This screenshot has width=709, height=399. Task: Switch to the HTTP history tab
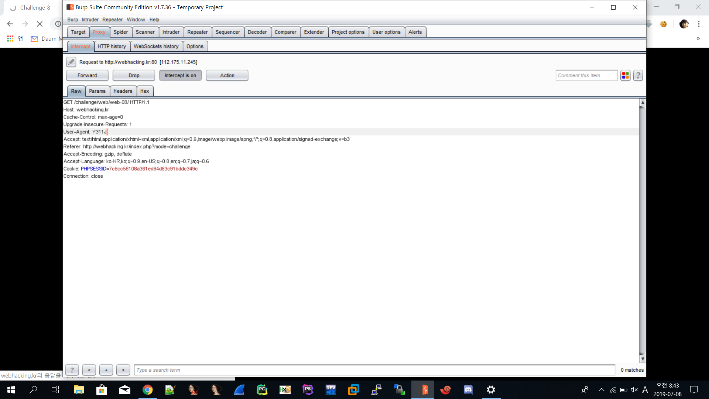pos(112,46)
